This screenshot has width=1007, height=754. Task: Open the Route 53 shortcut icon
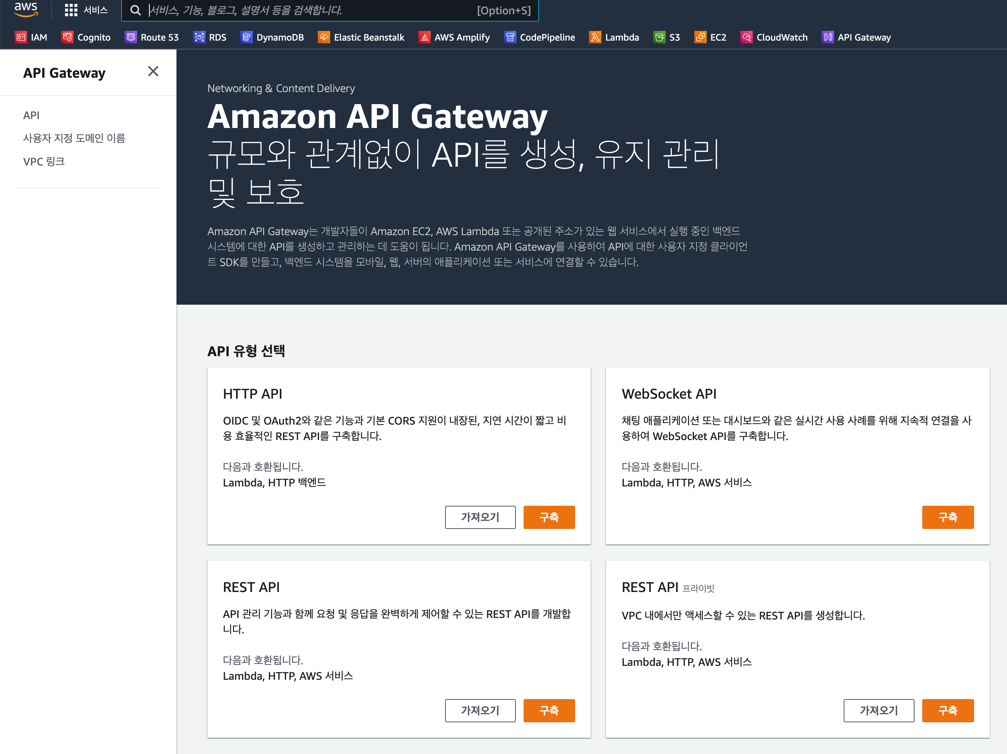click(x=131, y=37)
